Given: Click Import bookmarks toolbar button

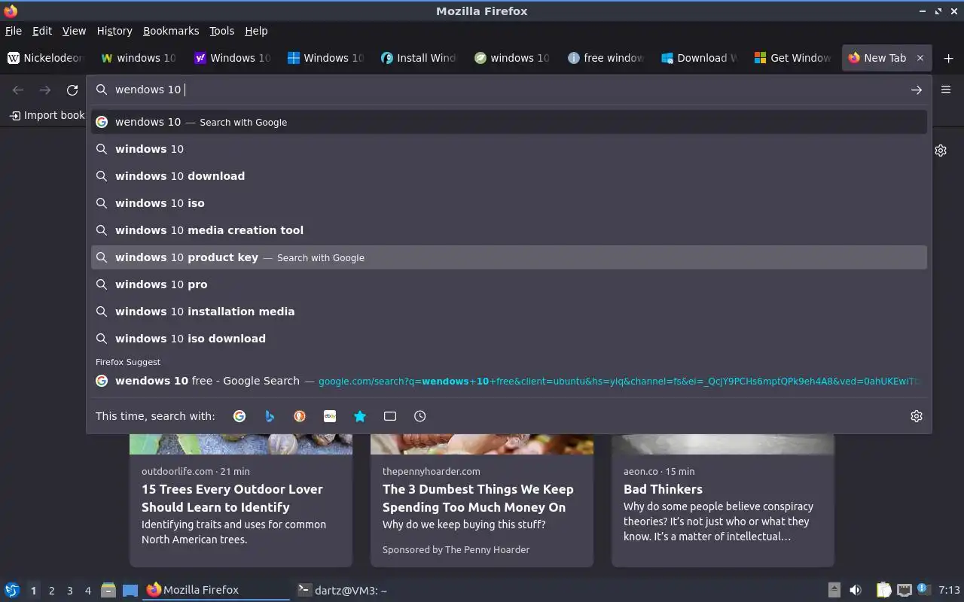Looking at the screenshot, I should (47, 115).
